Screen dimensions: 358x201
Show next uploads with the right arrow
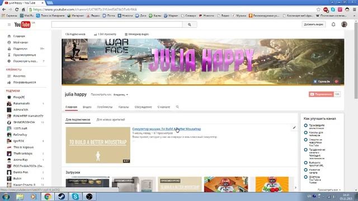296,188
